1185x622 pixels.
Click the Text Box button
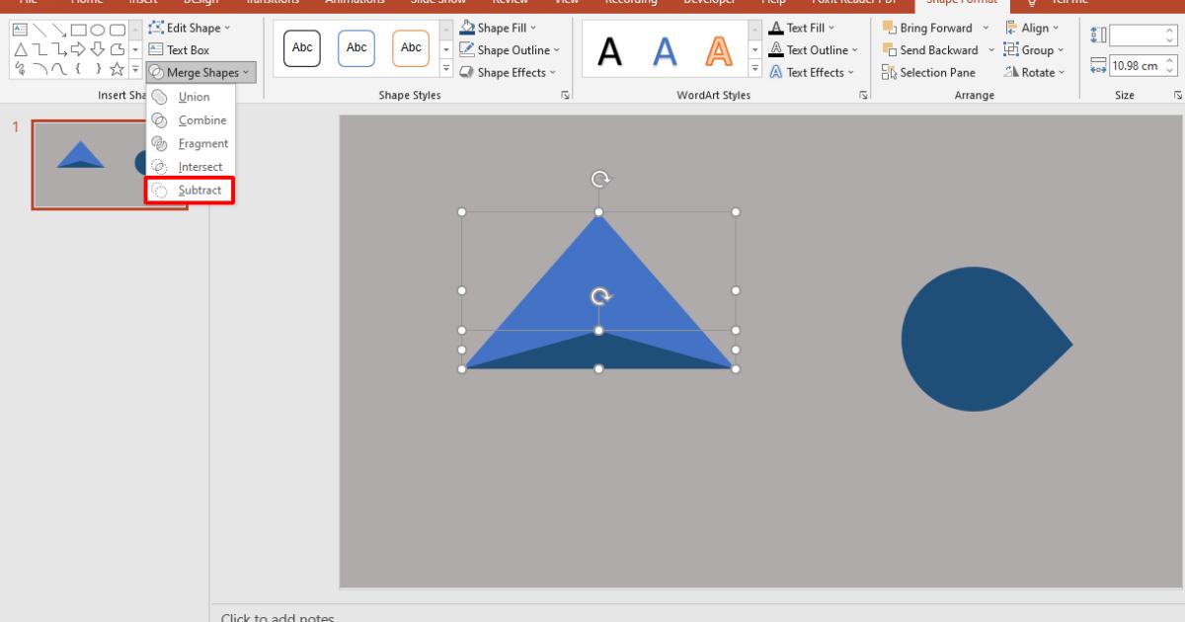[188, 49]
